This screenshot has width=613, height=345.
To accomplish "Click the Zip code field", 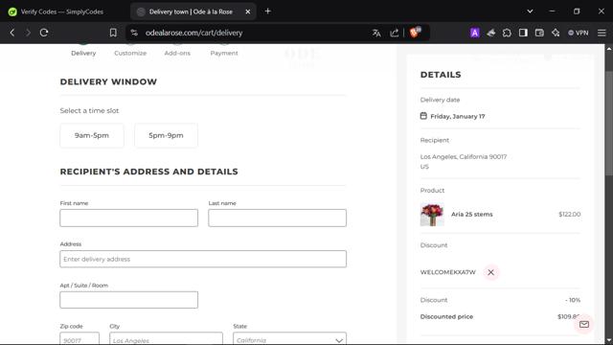I will coord(79,338).
